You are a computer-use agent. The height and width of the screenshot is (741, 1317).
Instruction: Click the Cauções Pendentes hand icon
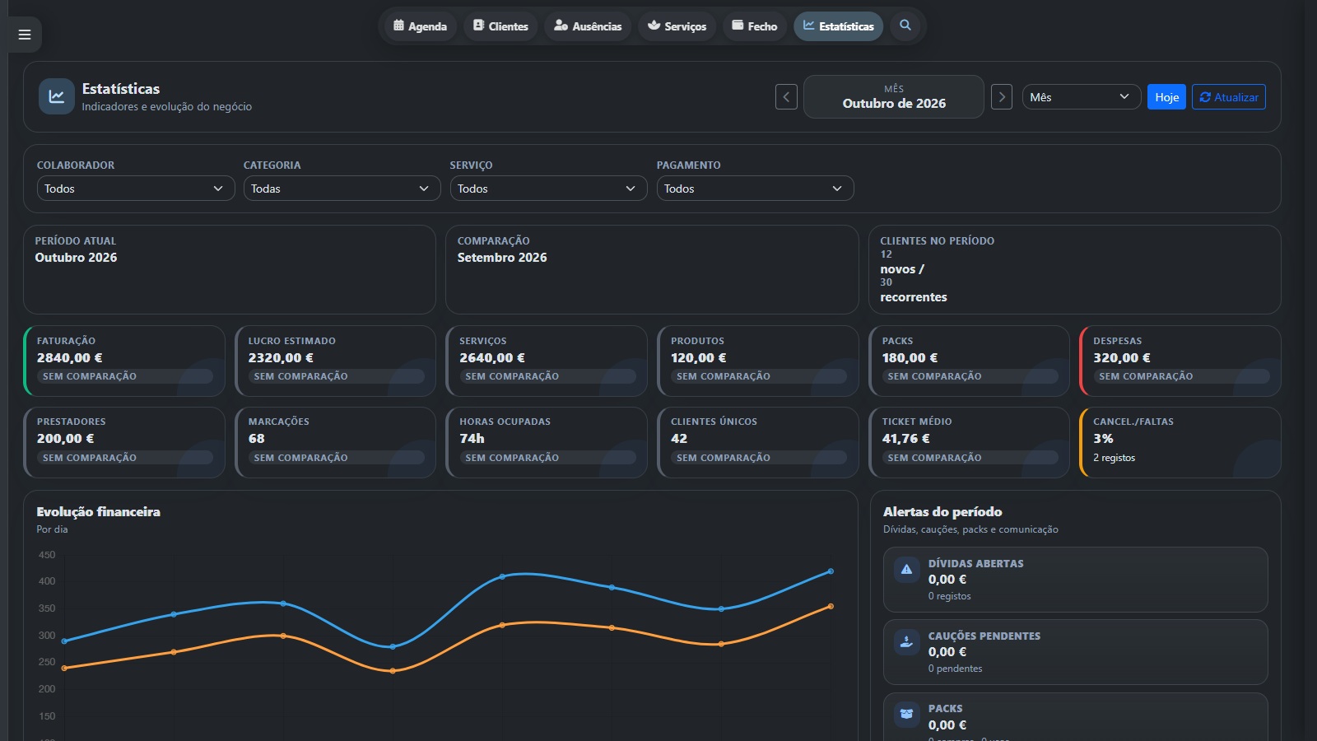pos(906,642)
